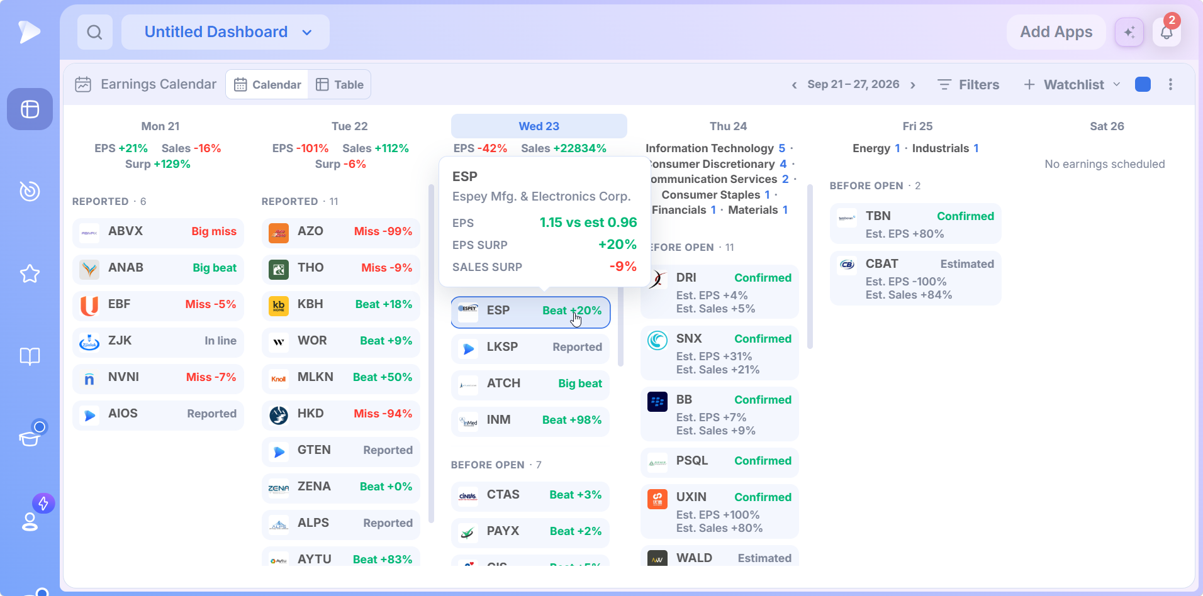Open the AIOS Reported card
The width and height of the screenshot is (1203, 596).
click(x=158, y=416)
